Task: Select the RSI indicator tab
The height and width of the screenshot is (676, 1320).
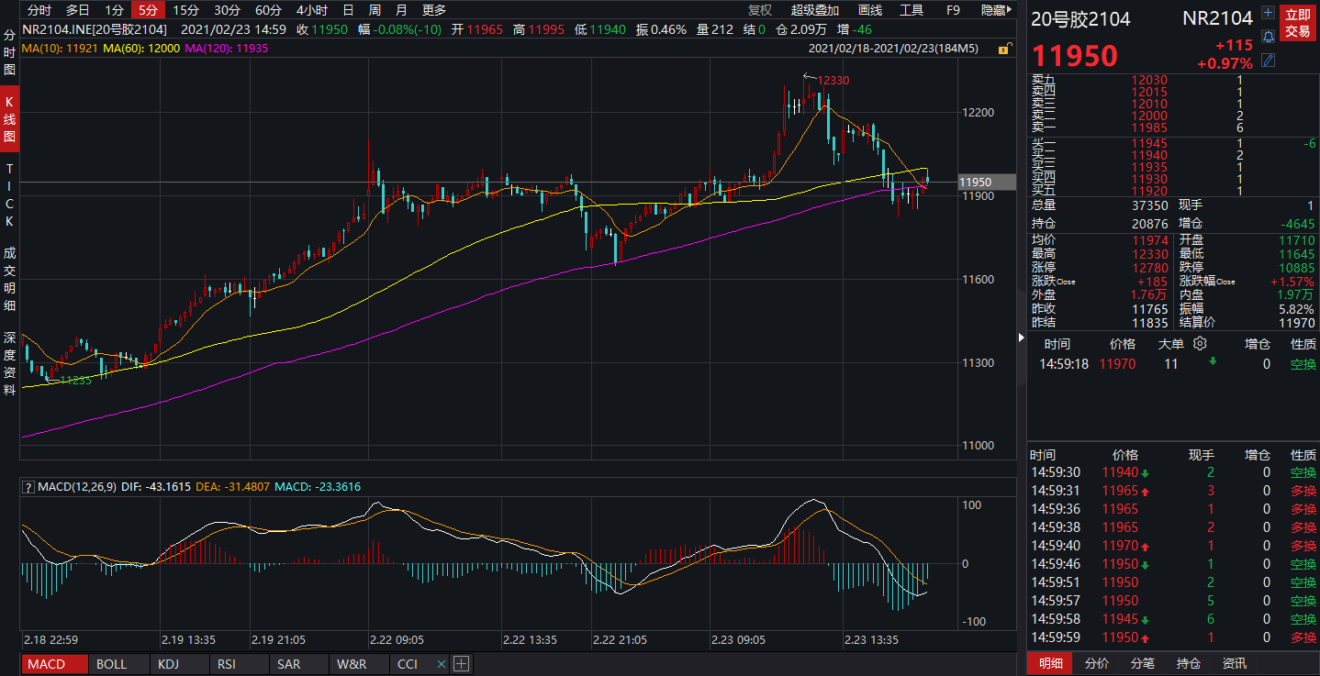Action: tap(240, 664)
